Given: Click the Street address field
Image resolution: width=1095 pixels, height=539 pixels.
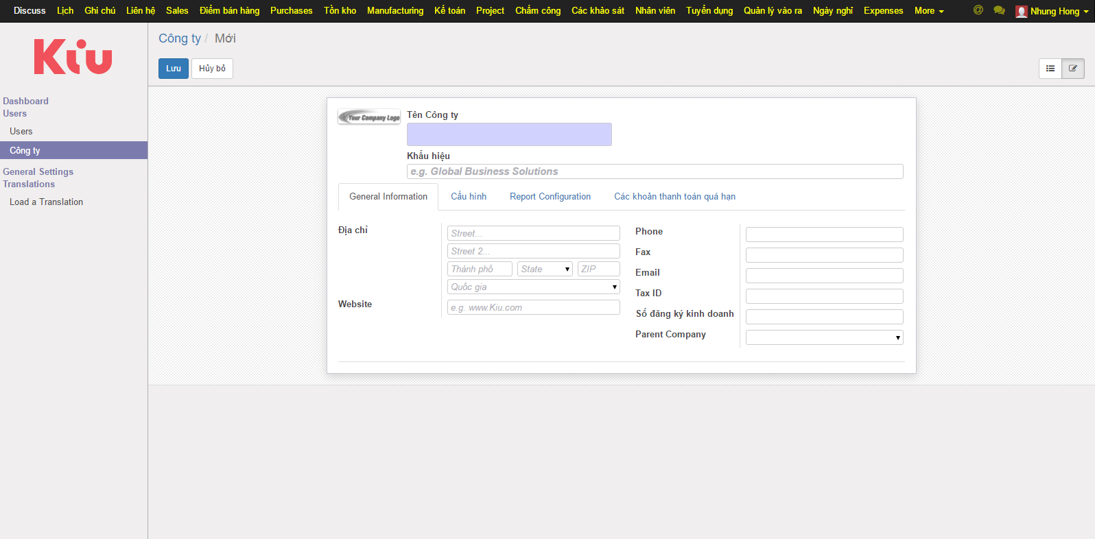Looking at the screenshot, I should point(534,233).
